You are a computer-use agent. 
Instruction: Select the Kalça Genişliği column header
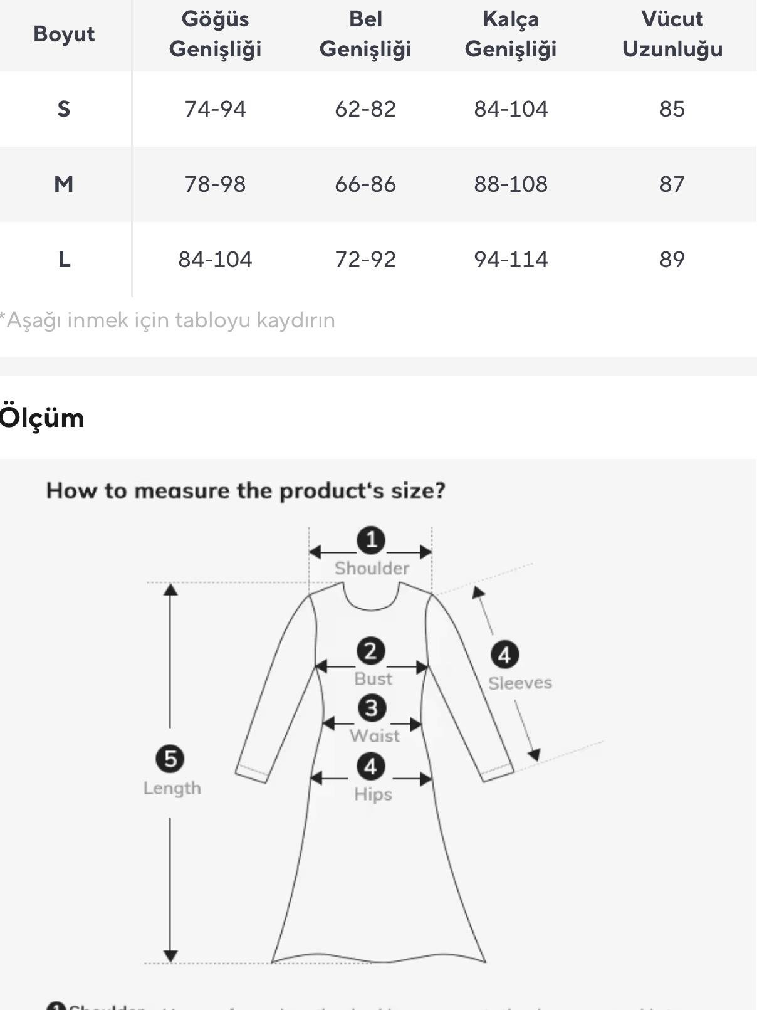click(x=511, y=34)
